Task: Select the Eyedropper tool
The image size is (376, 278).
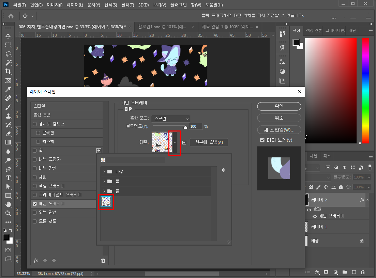Action: [x=8, y=89]
